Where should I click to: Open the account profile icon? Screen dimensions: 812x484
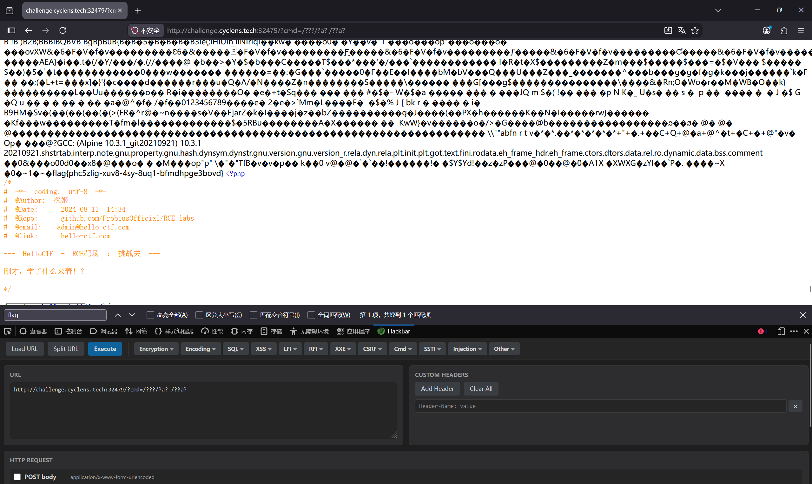[767, 30]
